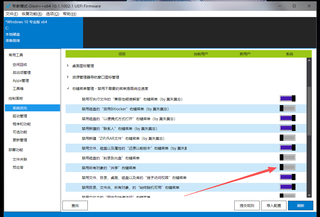Expand the 桌面图标管理 section
Viewport: 320px width, 217px height.
point(68,66)
